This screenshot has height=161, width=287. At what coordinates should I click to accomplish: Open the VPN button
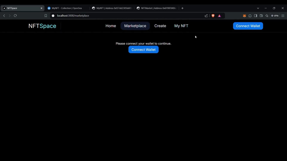[275, 16]
